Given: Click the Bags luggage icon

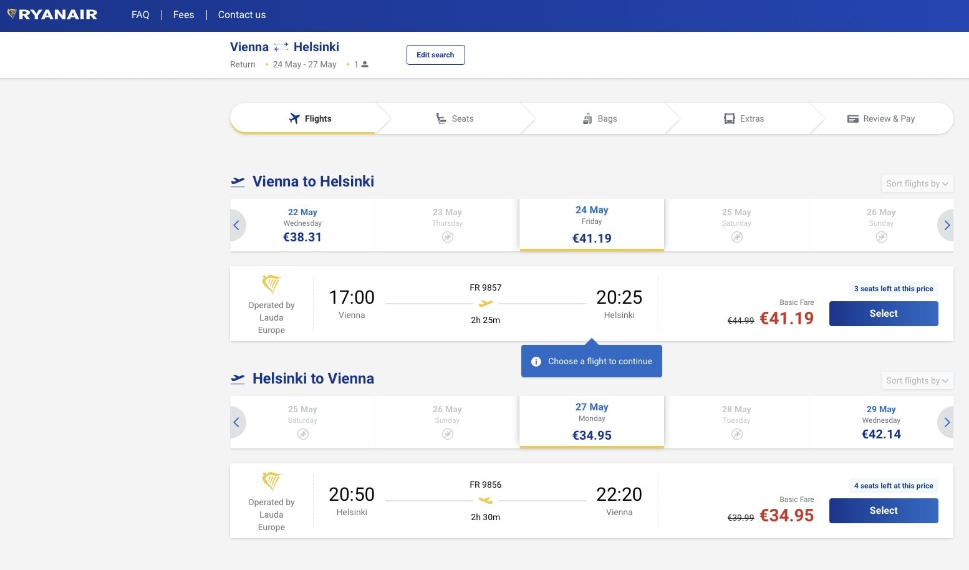Looking at the screenshot, I should [587, 118].
